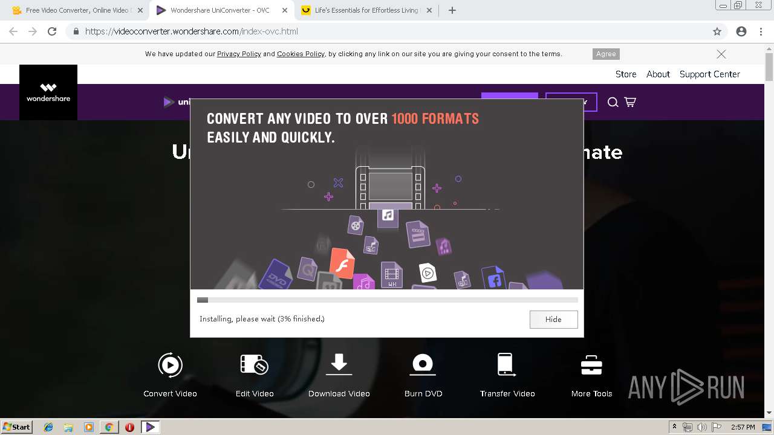The width and height of the screenshot is (774, 435).
Task: Click the More Tools briefcase icon
Action: (591, 365)
